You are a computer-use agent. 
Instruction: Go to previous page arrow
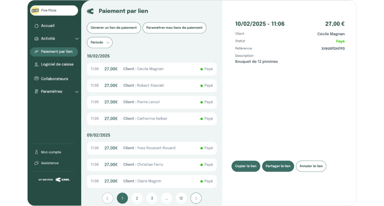108,198
